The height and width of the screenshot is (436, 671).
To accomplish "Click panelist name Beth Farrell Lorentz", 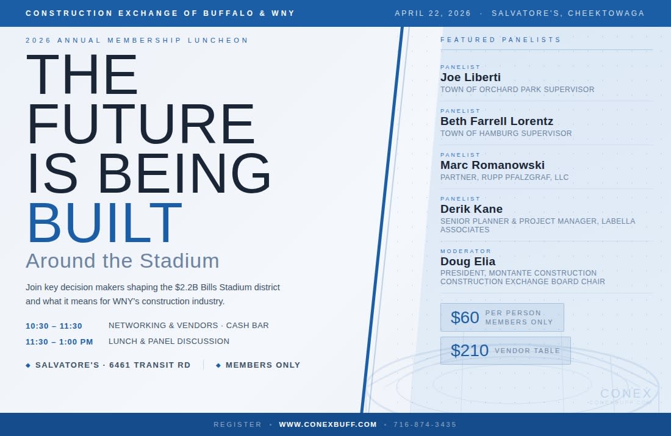I will tap(497, 121).
